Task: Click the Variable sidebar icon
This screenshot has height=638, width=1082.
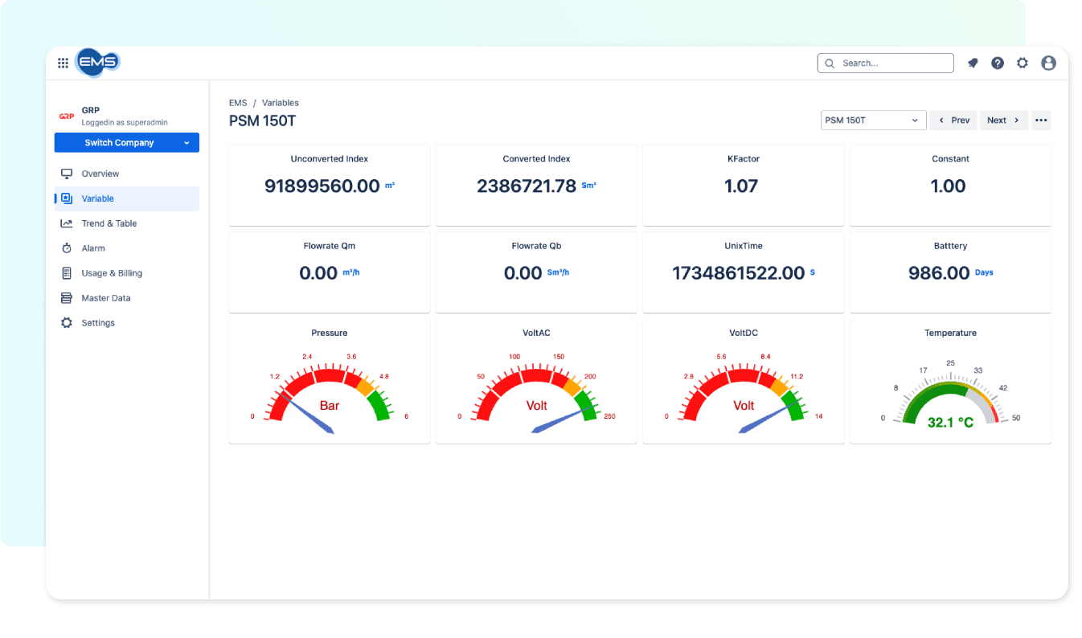Action: click(x=68, y=198)
